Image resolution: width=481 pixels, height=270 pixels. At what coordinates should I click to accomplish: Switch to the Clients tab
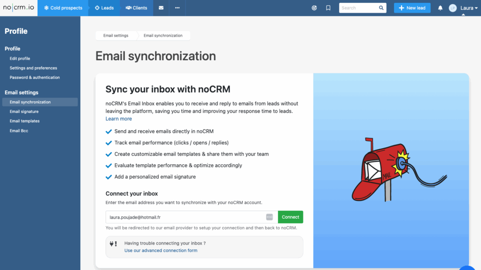(x=136, y=8)
